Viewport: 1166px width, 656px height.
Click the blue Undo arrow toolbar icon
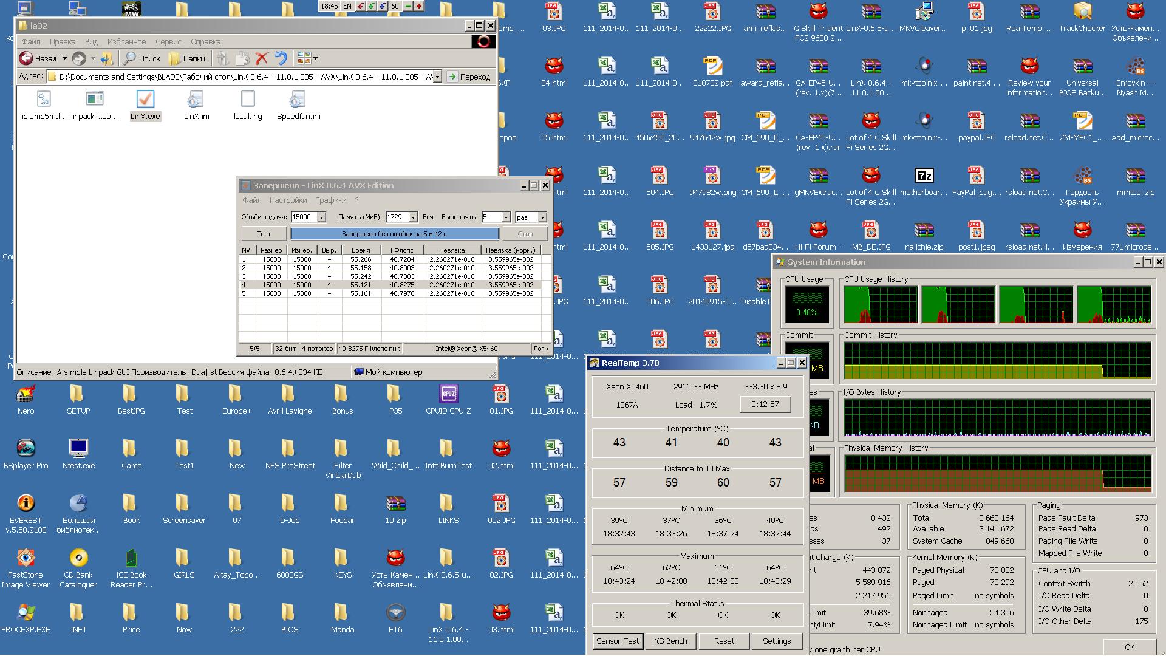(x=281, y=58)
